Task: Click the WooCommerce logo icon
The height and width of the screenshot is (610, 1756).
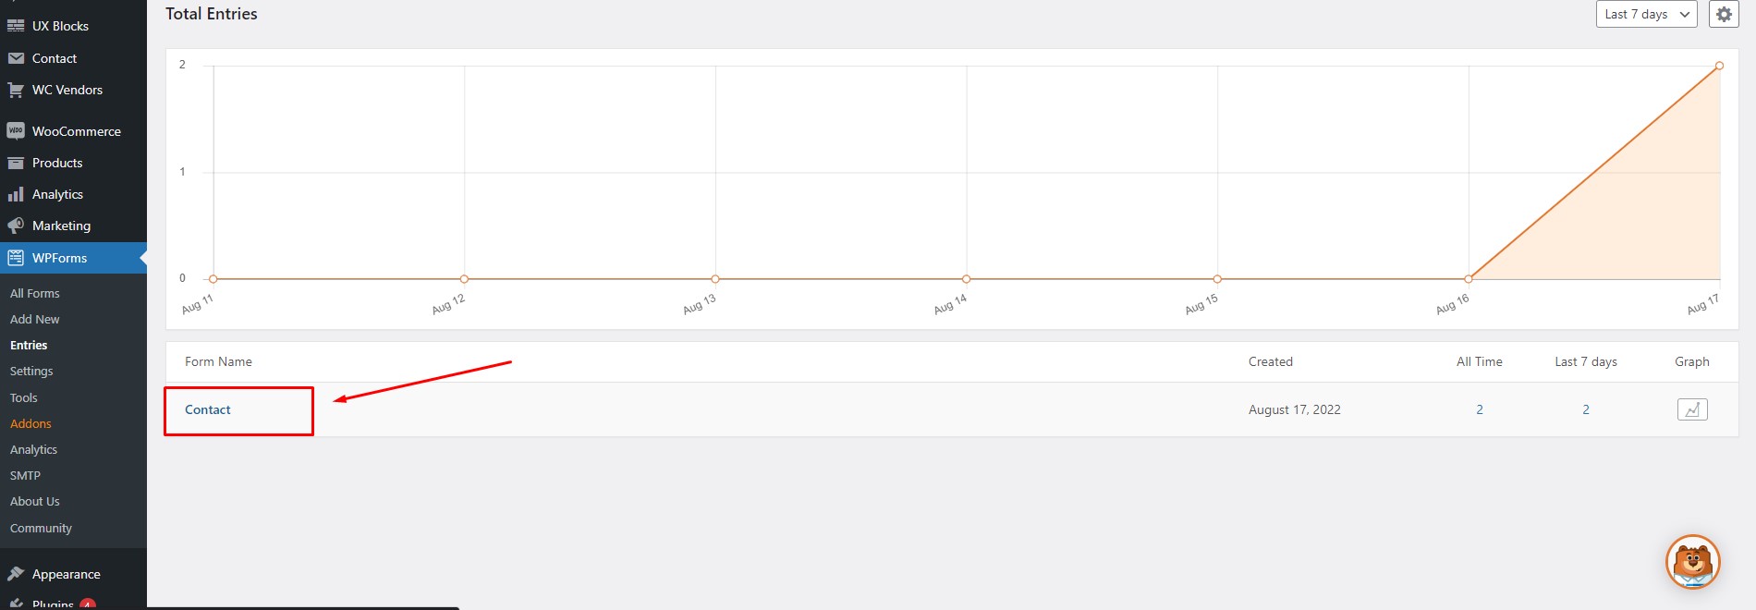Action: [16, 131]
